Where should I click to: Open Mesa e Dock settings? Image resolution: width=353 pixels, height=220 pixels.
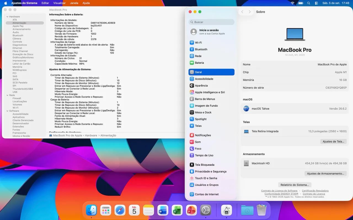(212, 112)
